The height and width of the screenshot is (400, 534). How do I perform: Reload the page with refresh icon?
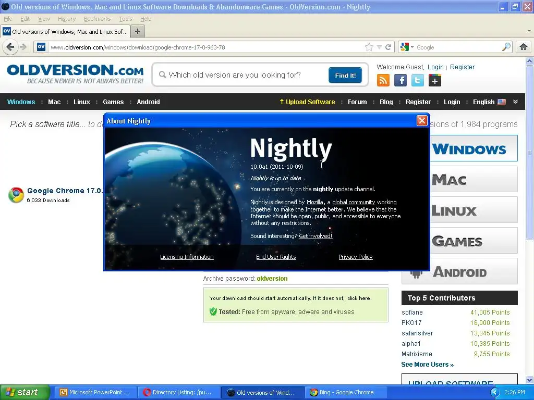[x=388, y=47]
